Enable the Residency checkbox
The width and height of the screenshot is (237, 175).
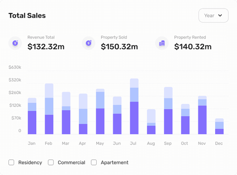[11, 162]
